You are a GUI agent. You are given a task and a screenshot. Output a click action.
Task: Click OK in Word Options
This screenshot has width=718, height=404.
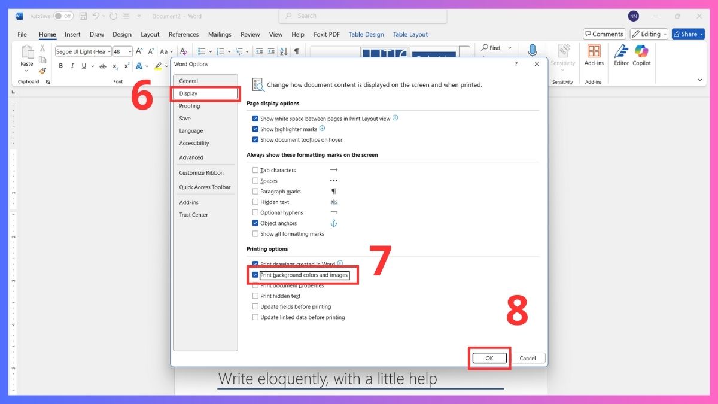tap(489, 358)
